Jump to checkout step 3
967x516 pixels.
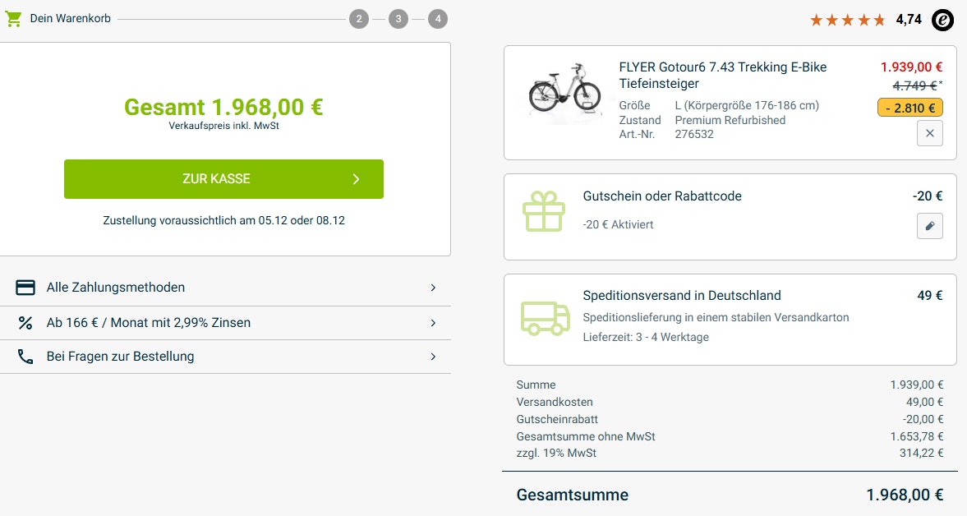(x=398, y=19)
